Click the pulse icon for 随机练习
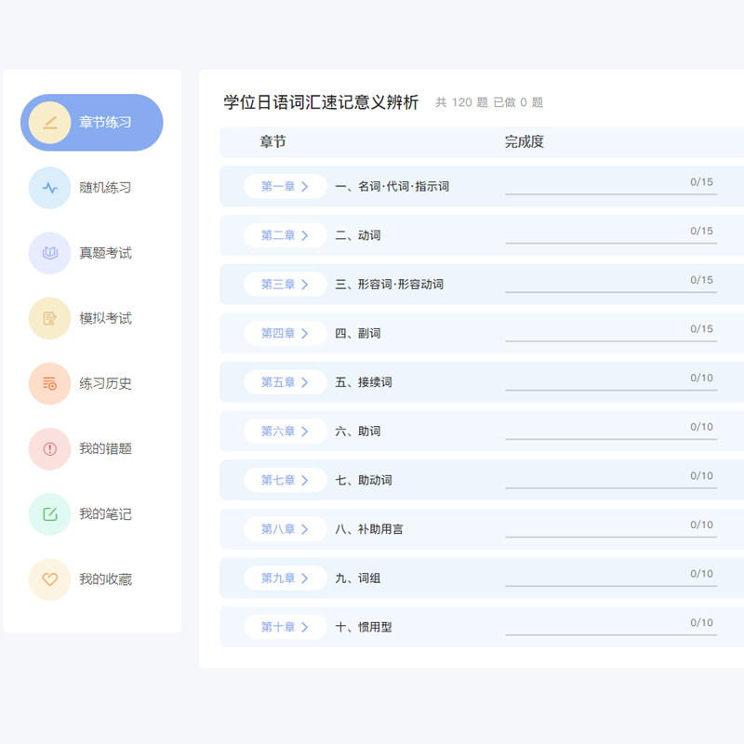 (x=50, y=188)
